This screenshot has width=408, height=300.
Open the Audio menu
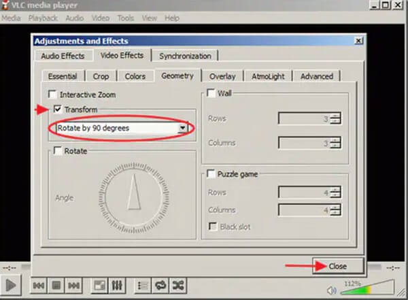click(75, 18)
